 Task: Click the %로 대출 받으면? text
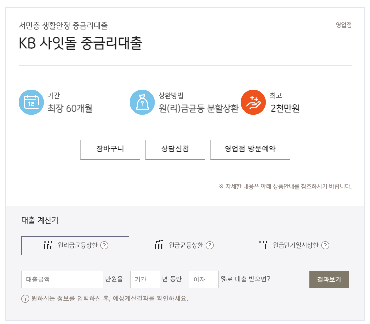click(245, 279)
